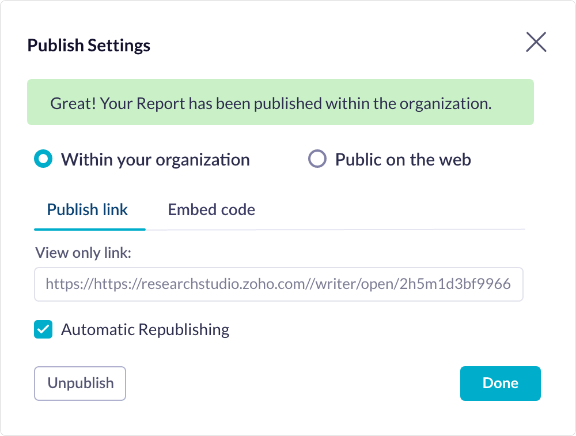Switch to the Publish link tab
This screenshot has width=576, height=436.
coord(88,209)
